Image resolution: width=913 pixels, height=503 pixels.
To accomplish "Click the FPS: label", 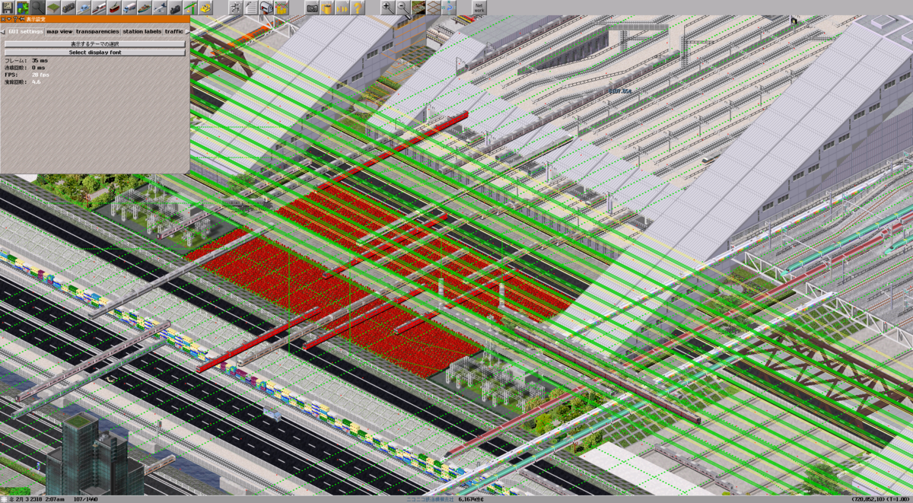I will (x=10, y=75).
